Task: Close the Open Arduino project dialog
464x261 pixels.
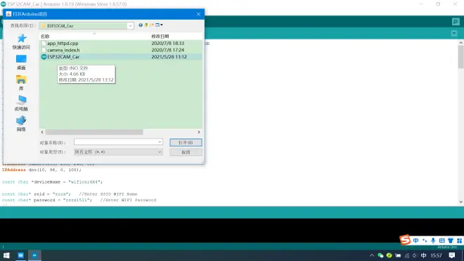Action: (x=198, y=14)
